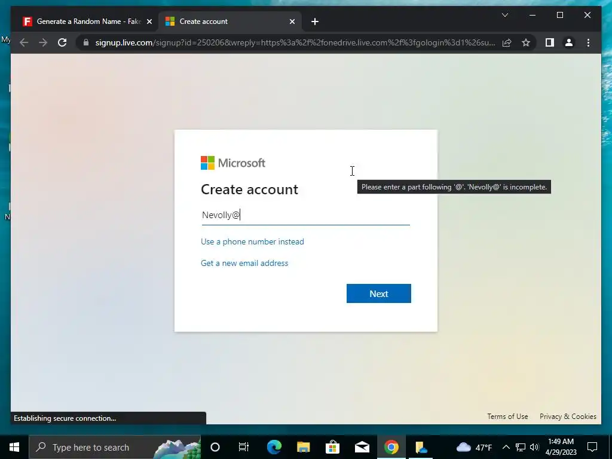Open Terms of Use link

pyautogui.click(x=507, y=417)
